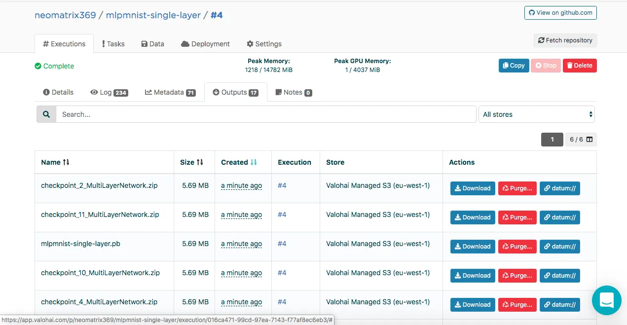Screen dimensions: 627x325
Task: Open the neomatrix369 owner link
Action: tap(65, 15)
